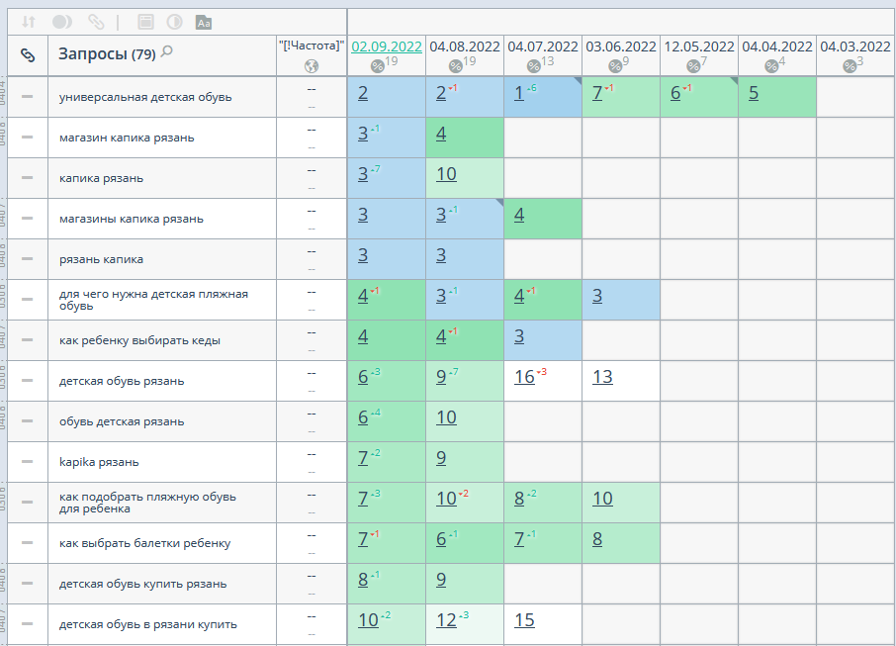
Task: Click dash icon in как выбрать балетки ребенку row
Action: click(27, 543)
